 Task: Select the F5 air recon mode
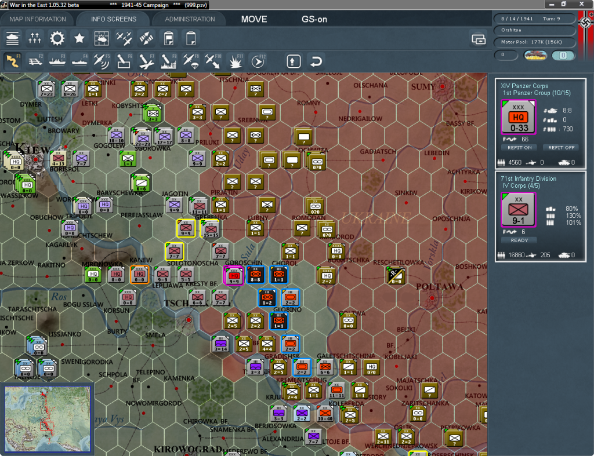click(102, 61)
